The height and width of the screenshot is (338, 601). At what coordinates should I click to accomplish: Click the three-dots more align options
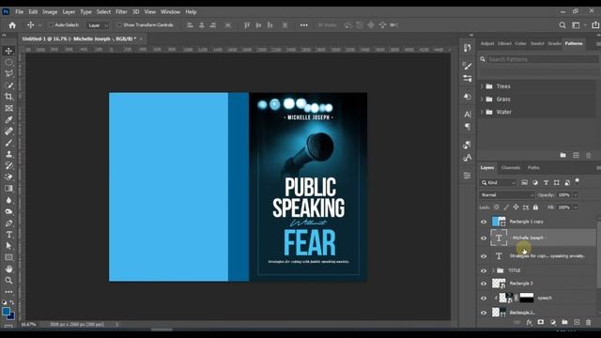pos(304,25)
